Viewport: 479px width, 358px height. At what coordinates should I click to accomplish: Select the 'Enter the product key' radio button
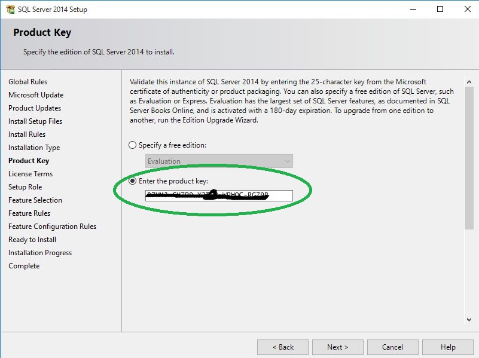tap(132, 181)
